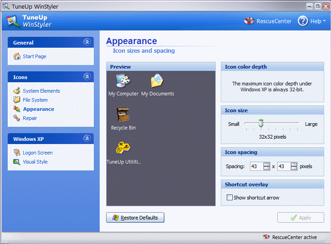Click the Logon Screen keys icon

click(x=17, y=152)
